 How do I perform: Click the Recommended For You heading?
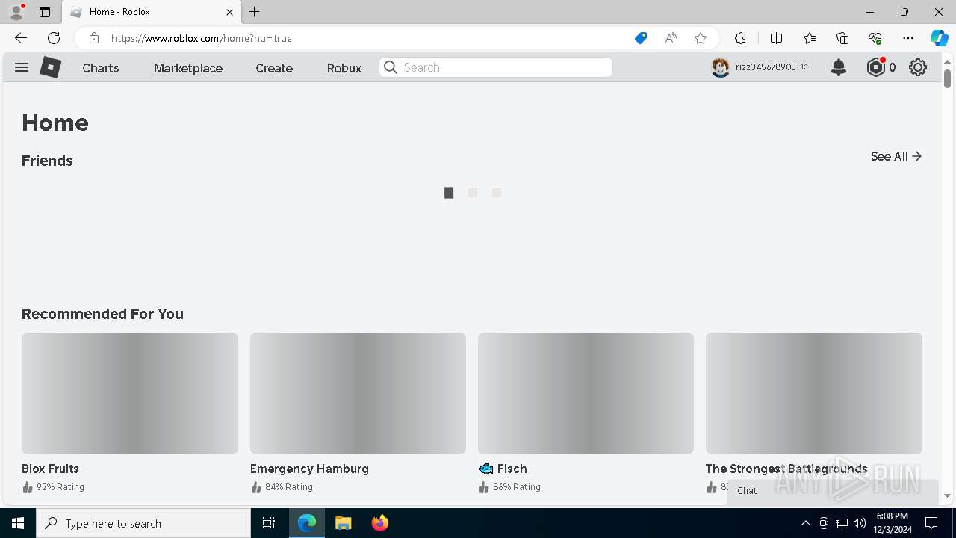point(102,314)
